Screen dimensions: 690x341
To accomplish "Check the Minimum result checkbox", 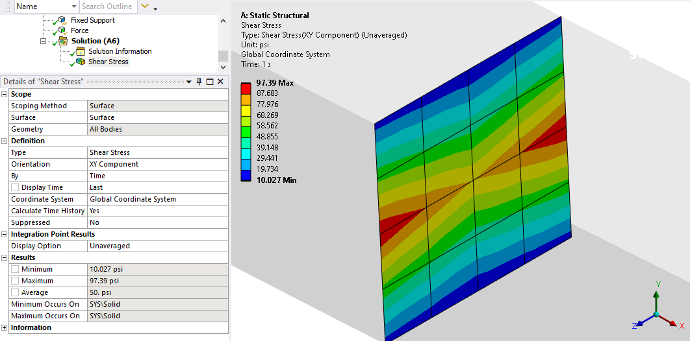I will tap(15, 269).
